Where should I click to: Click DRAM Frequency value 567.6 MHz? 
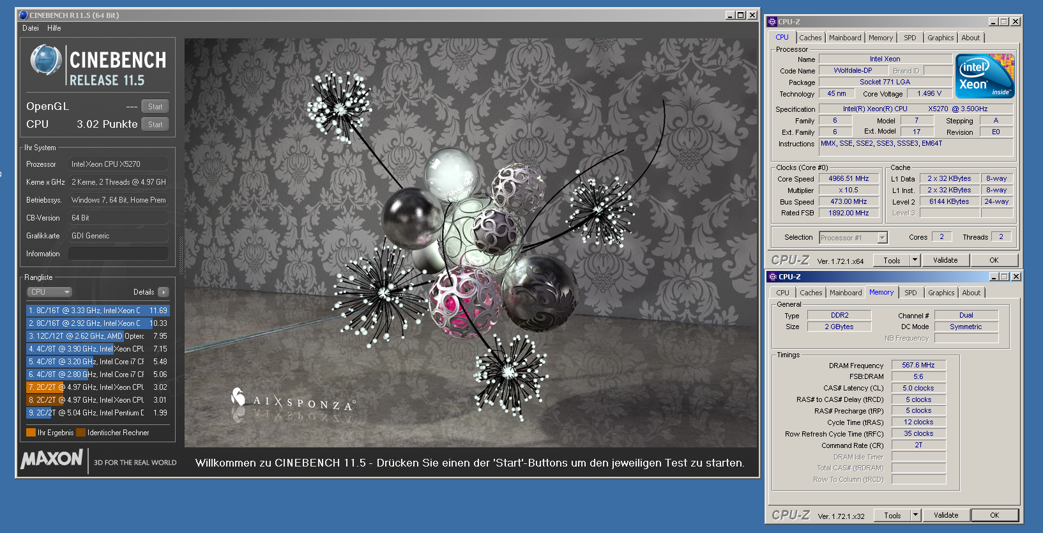[918, 366]
